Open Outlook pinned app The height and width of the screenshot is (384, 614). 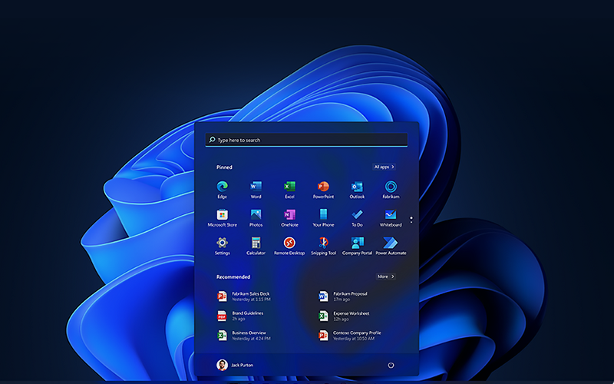coord(357,187)
